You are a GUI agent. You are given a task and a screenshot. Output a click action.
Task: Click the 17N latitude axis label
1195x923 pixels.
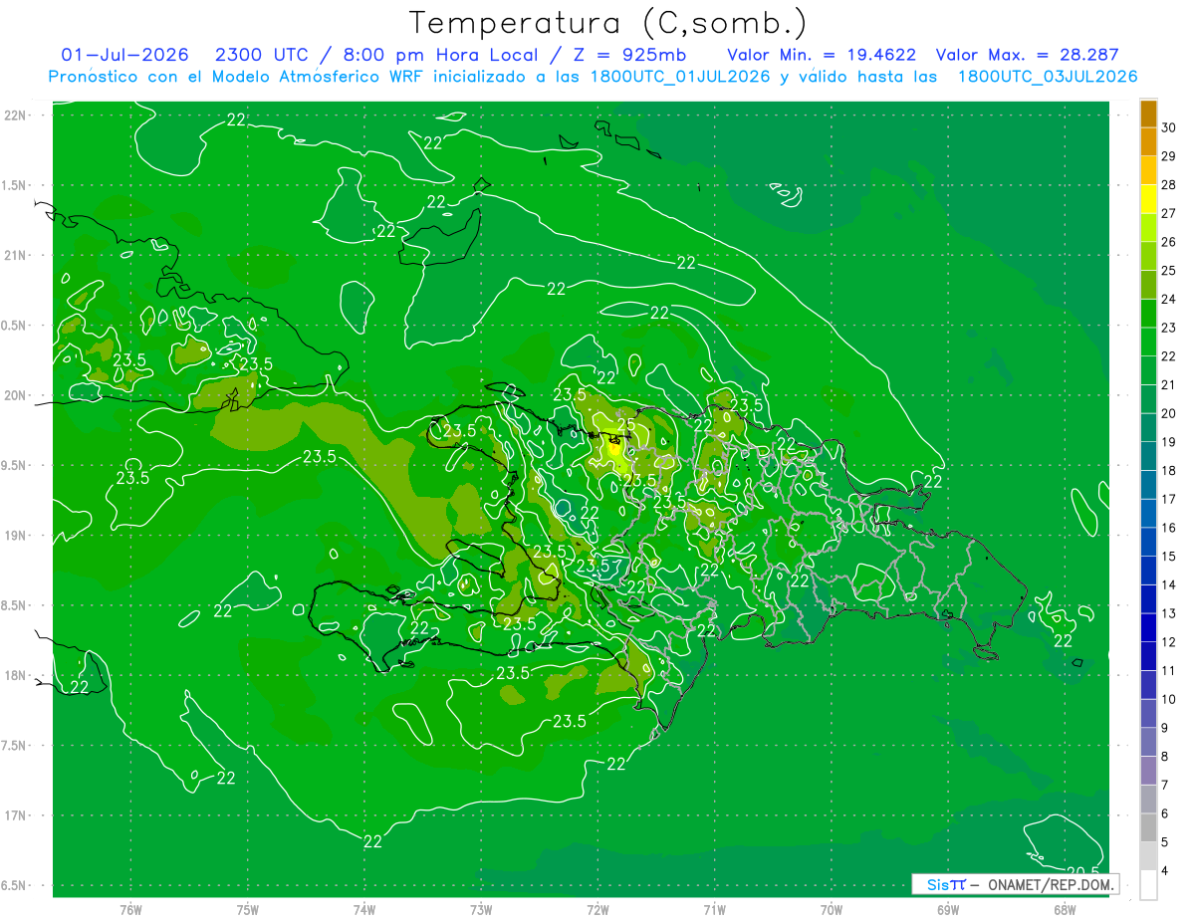(16, 815)
